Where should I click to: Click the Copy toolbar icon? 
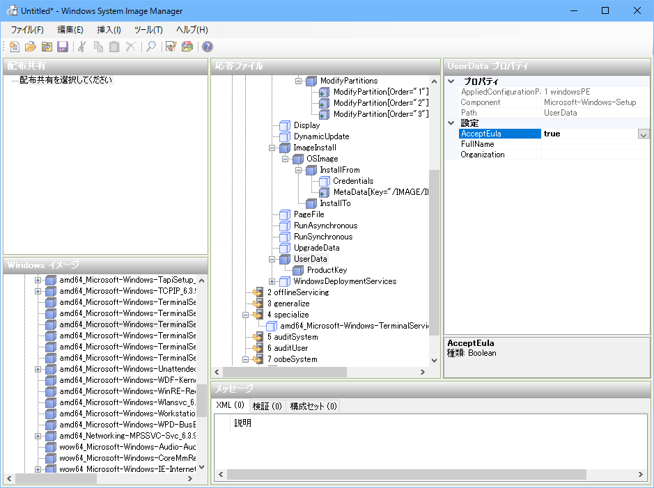(98, 47)
